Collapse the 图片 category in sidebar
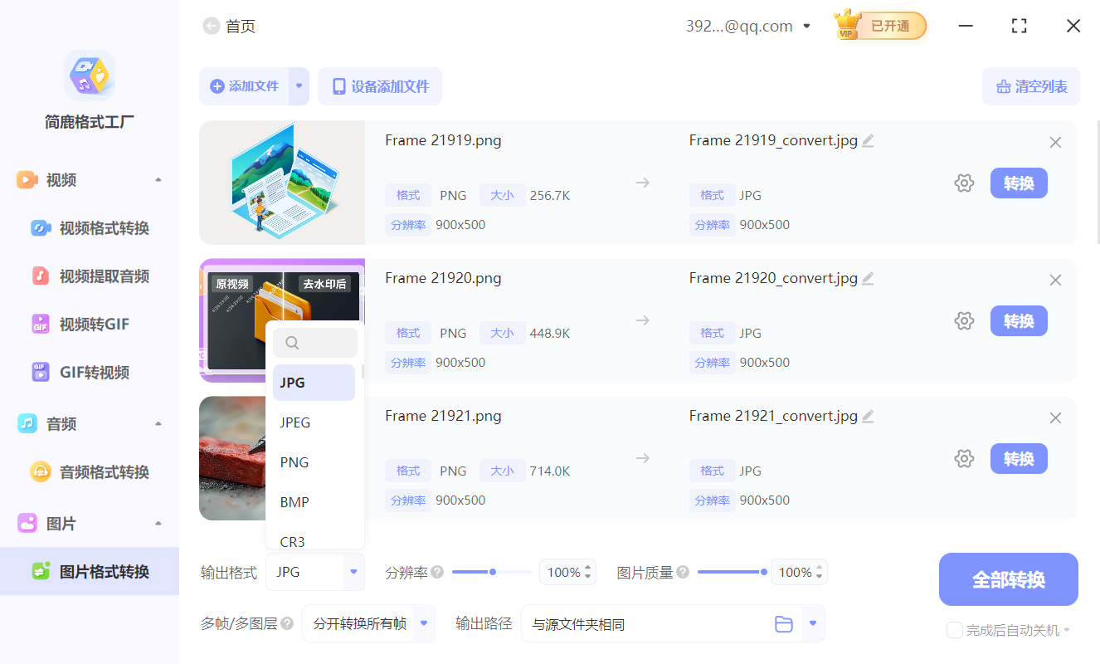This screenshot has width=1100, height=664. [x=158, y=523]
